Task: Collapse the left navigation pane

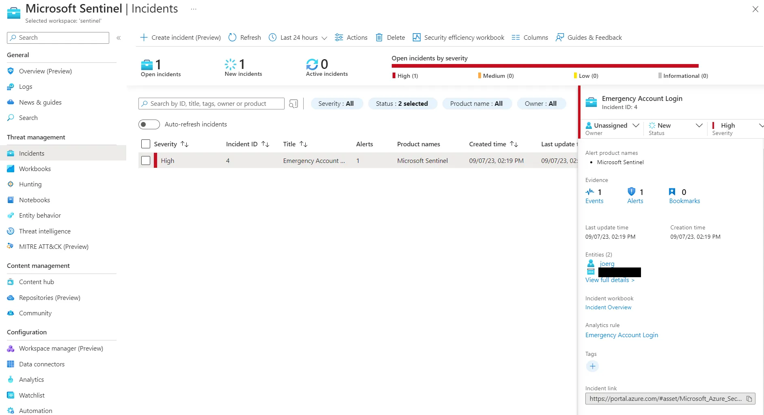Action: pos(119,38)
